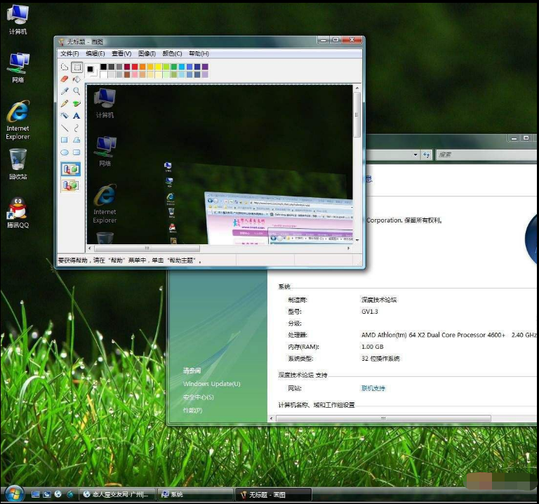Image resolution: width=539 pixels, height=504 pixels.
Task: Open the 文件(F) menu in Paint
Action: (x=69, y=53)
